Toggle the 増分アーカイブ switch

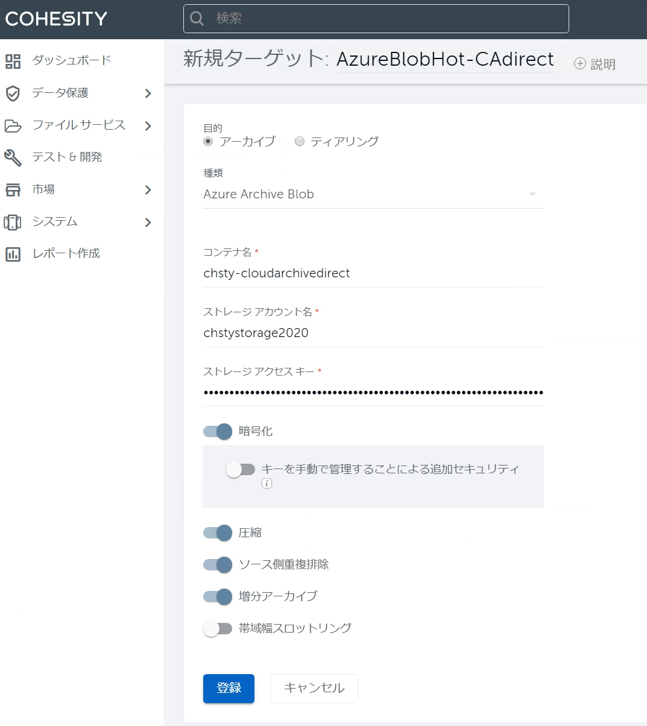pyautogui.click(x=218, y=596)
